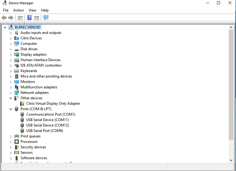This screenshot has width=236, height=171.
Task: Select the Security devices label
Action: pos(33,147)
